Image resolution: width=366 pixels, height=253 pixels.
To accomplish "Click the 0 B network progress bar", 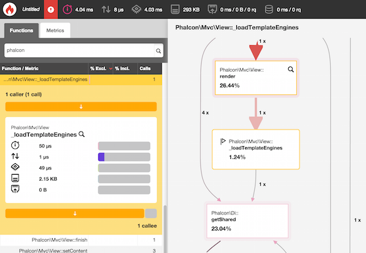I will 124,190.
